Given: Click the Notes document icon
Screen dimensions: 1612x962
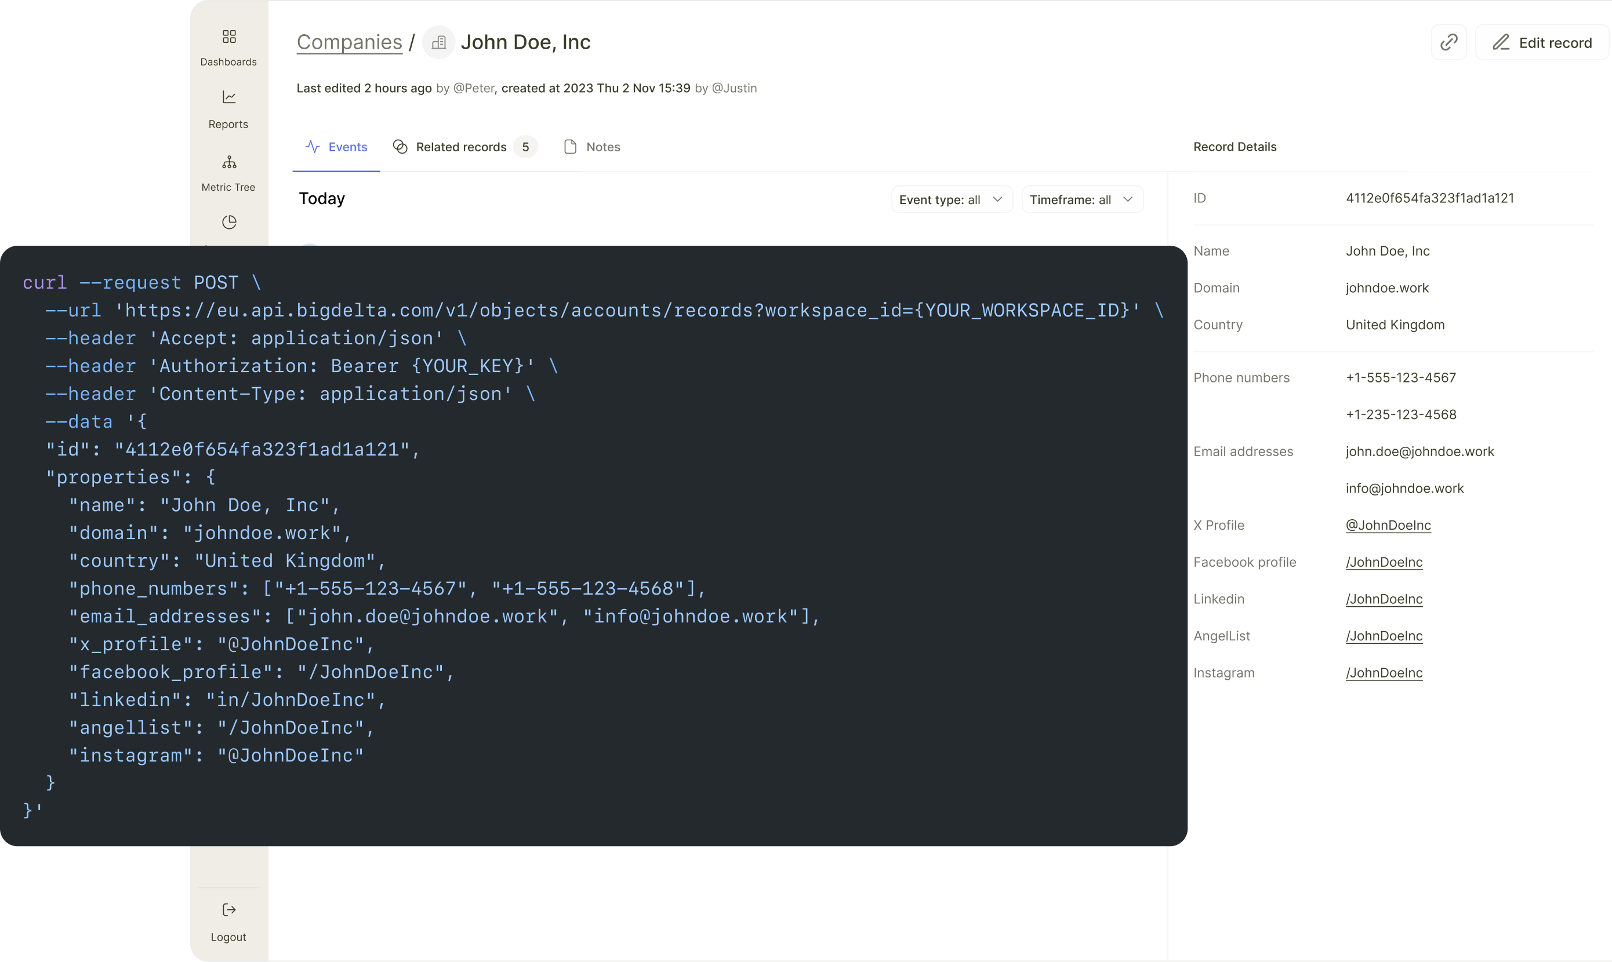Looking at the screenshot, I should [570, 147].
